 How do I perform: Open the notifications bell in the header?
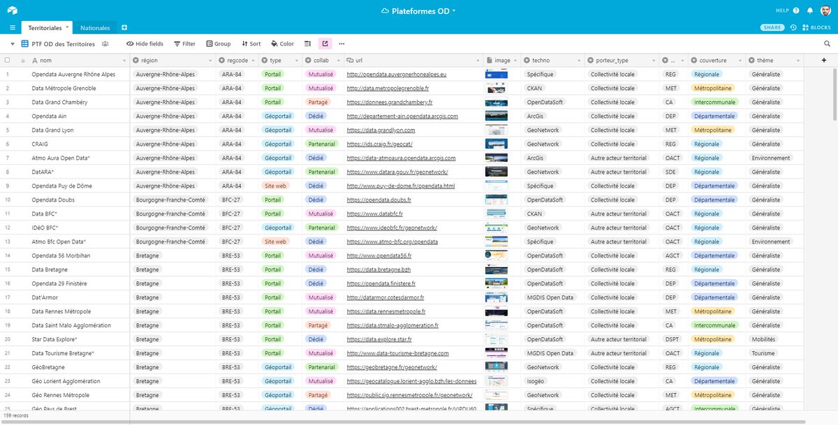click(x=810, y=10)
